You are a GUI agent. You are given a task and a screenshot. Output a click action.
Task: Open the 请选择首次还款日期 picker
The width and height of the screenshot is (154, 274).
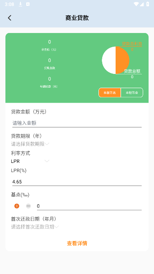35,227
